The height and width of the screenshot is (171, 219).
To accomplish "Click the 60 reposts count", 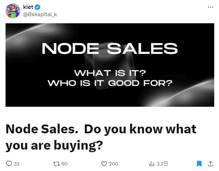I will [65, 164].
